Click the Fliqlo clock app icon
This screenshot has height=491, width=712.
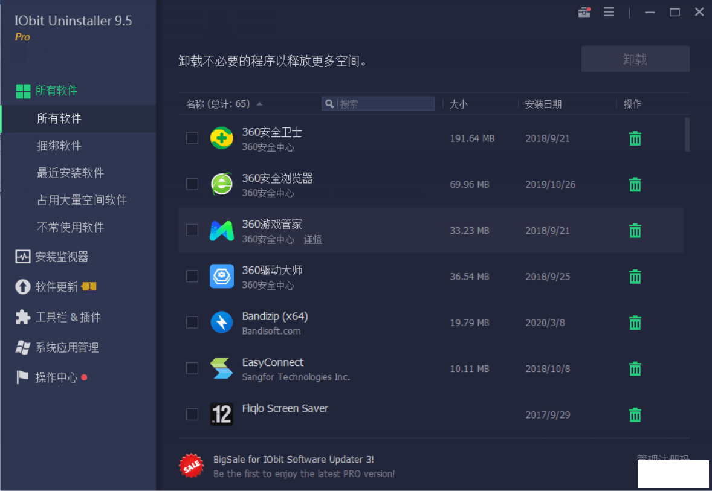[x=222, y=414]
